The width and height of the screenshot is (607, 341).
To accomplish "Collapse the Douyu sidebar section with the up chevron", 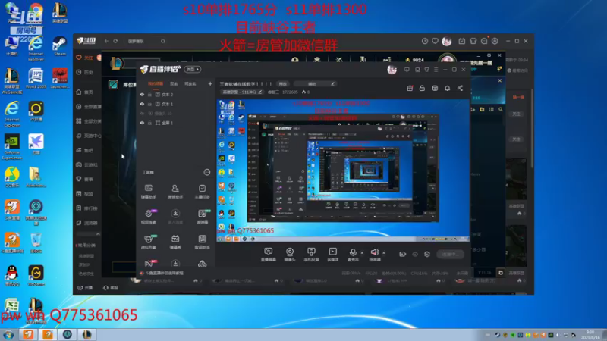I will [x=98, y=234].
